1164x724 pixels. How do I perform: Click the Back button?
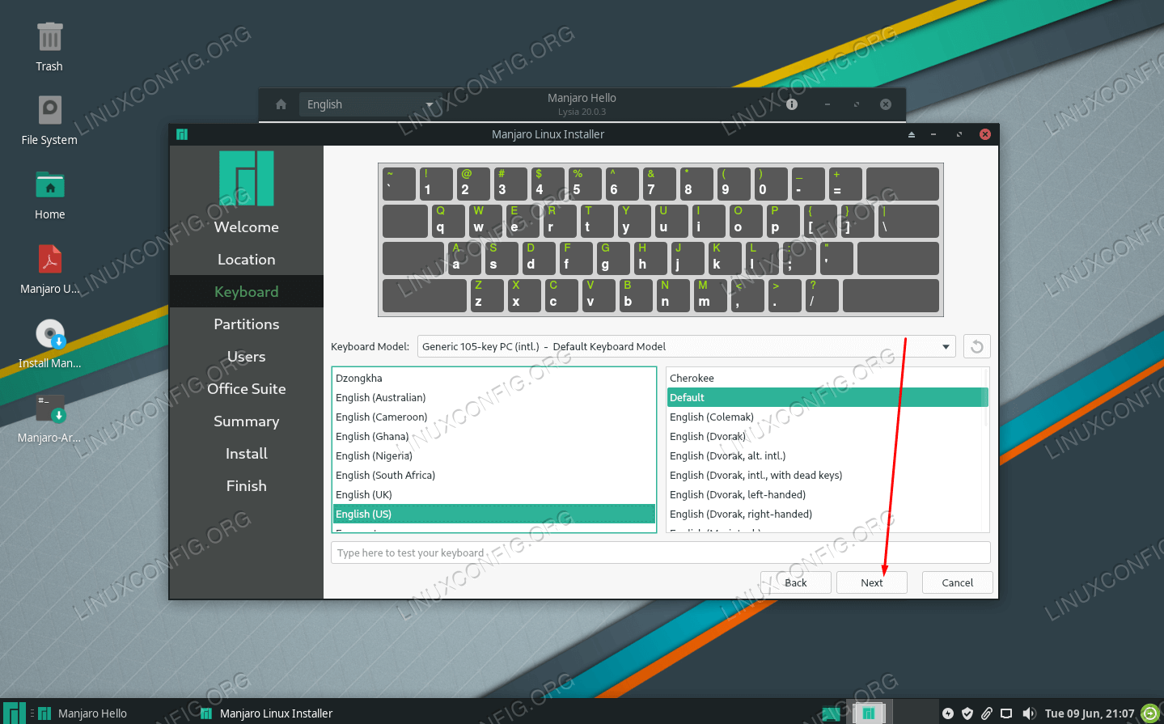796,582
